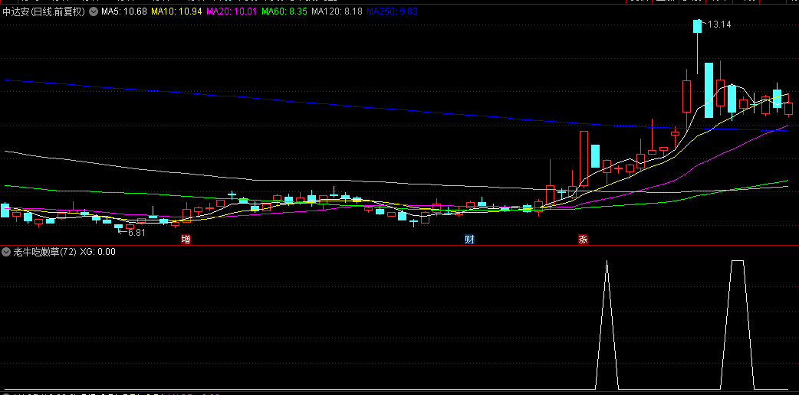Viewport: 799px width, 395px height.
Task: Click the 6.81 low price label
Action: pos(136,232)
